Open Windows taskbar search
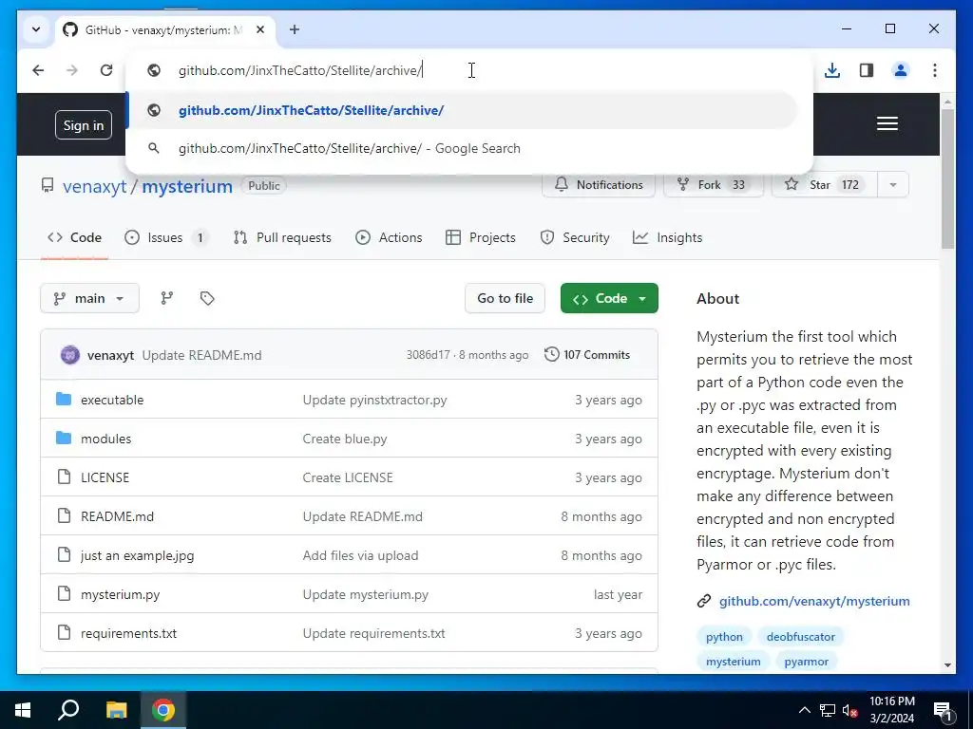The height and width of the screenshot is (729, 973). pyautogui.click(x=68, y=710)
